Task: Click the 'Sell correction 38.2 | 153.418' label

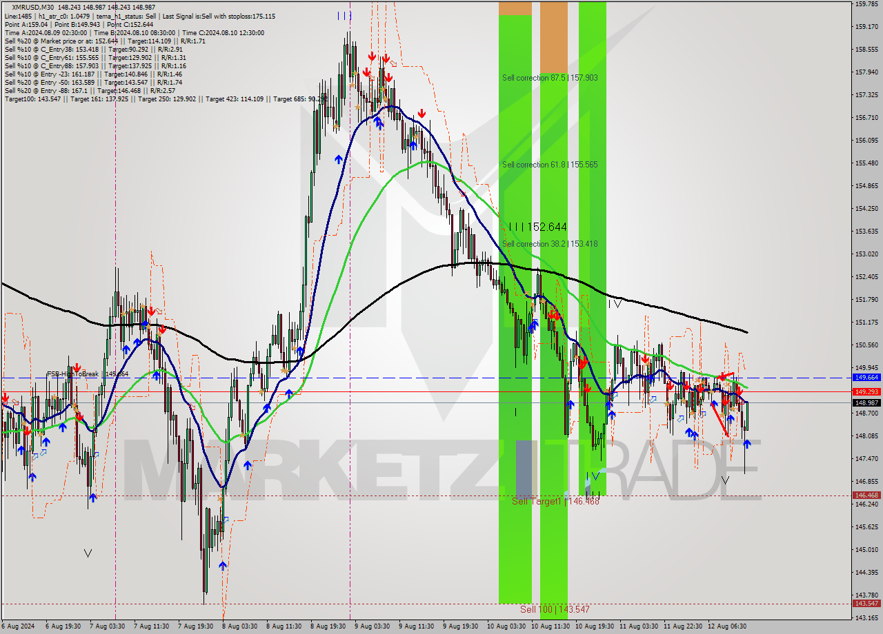Action: coord(550,244)
